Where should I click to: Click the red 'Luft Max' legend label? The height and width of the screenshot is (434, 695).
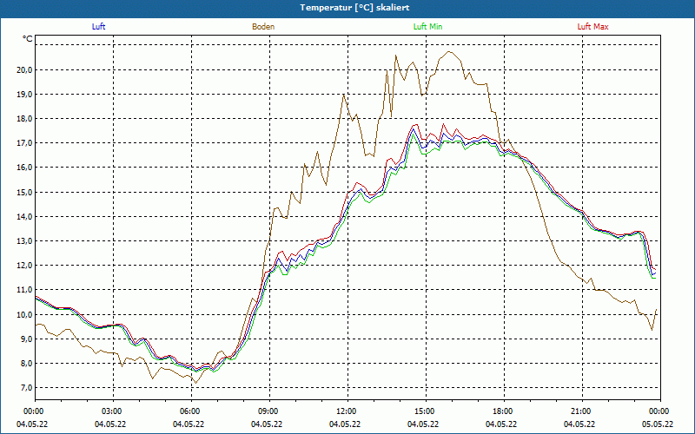592,27
